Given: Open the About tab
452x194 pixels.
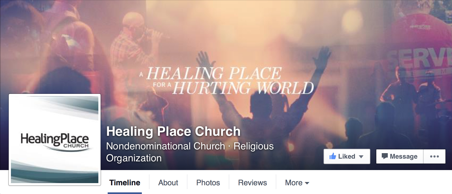Looking at the screenshot, I should pos(168,183).
